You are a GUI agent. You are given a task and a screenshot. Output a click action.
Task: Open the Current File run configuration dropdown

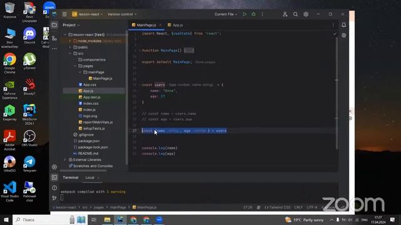226,14
